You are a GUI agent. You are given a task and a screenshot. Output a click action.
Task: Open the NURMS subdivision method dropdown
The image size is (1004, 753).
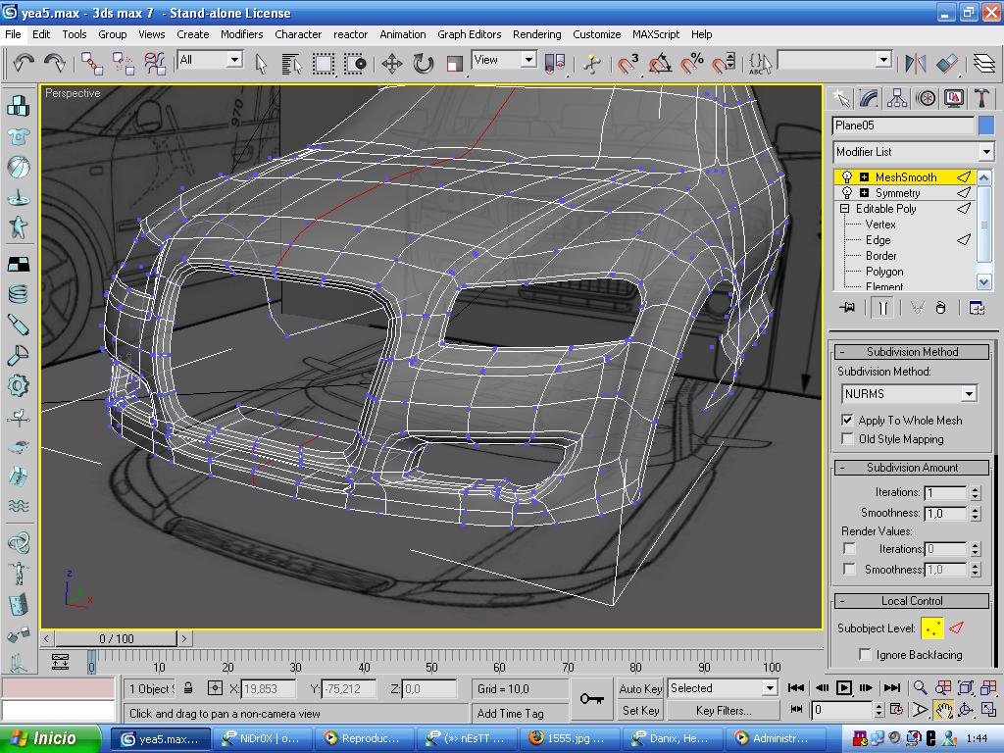(968, 394)
